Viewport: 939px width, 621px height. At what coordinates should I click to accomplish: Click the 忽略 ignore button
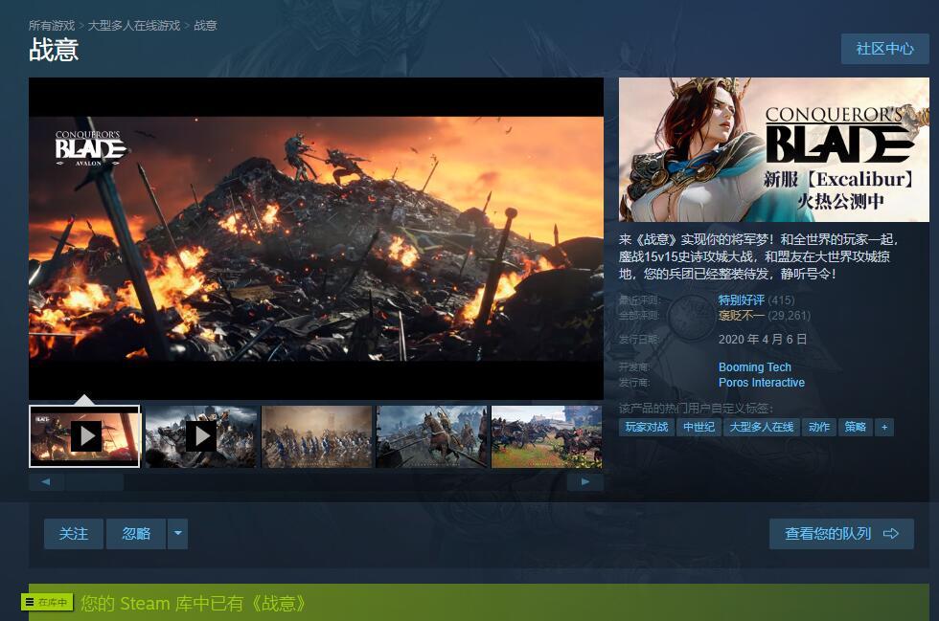(136, 534)
